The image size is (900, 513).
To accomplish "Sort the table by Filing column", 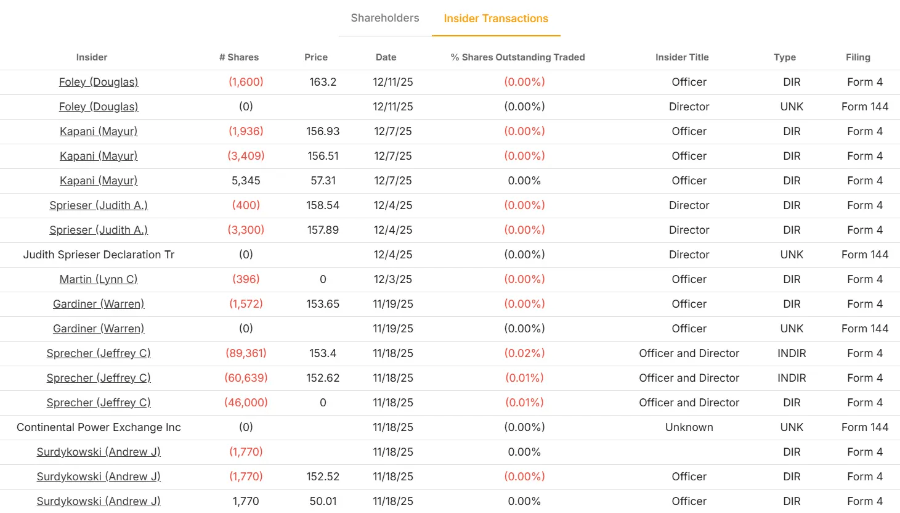I will point(858,57).
